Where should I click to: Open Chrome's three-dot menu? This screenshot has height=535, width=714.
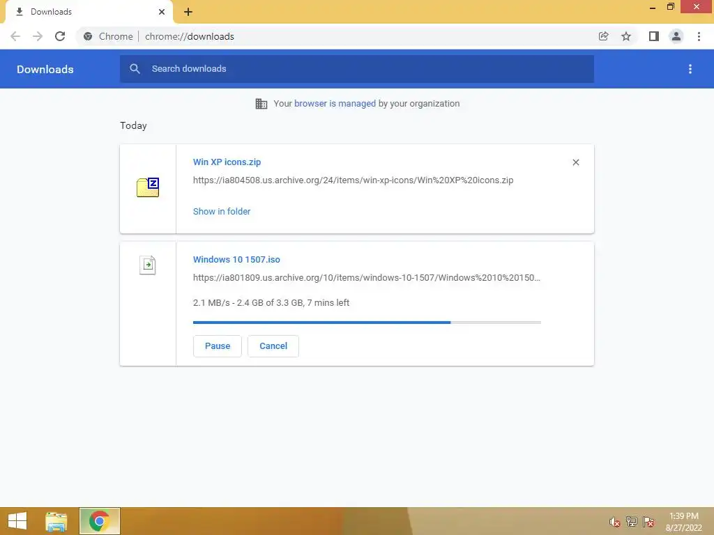click(x=699, y=36)
